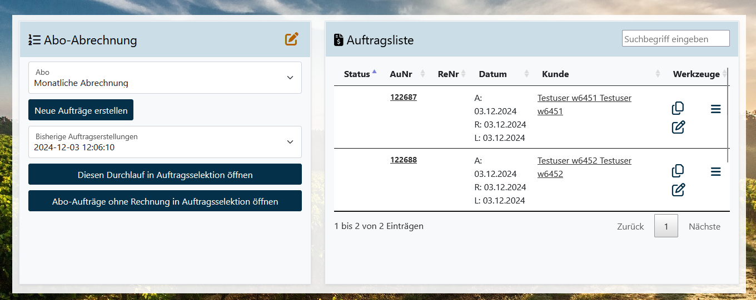
Task: Copy order 122687 using duplicate icon
Action: coord(678,108)
